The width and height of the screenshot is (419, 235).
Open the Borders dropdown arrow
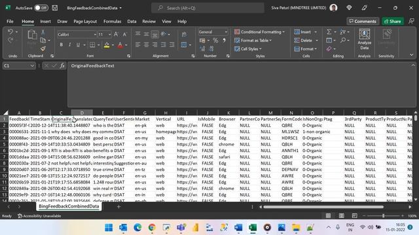coord(98,45)
